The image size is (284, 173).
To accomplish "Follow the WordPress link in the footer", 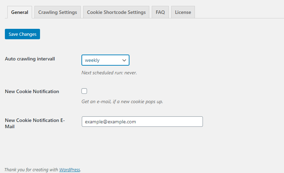I will pyautogui.click(x=70, y=170).
